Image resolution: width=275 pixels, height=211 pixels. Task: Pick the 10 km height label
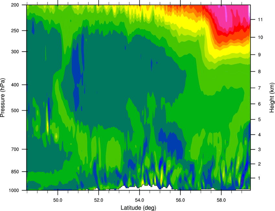click(x=260, y=37)
